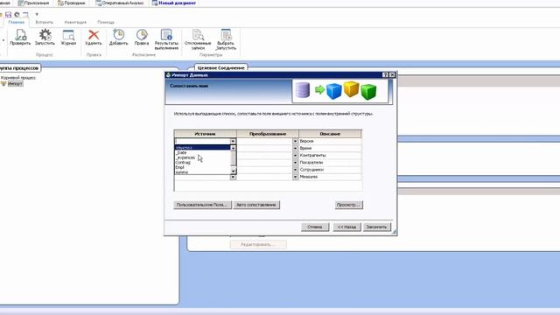Open the Оперативный Анализ top tab
Image resolution: width=560 pixels, height=315 pixels.
[120, 3]
